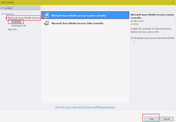The image size is (176, 122).
Task: Select the Controller tree item
Action: point(16,22)
